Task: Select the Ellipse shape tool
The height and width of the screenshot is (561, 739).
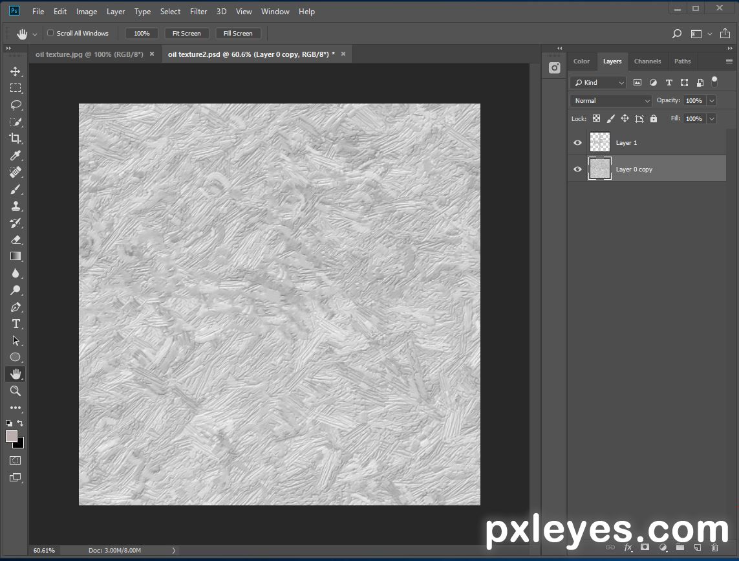Action: [x=16, y=357]
